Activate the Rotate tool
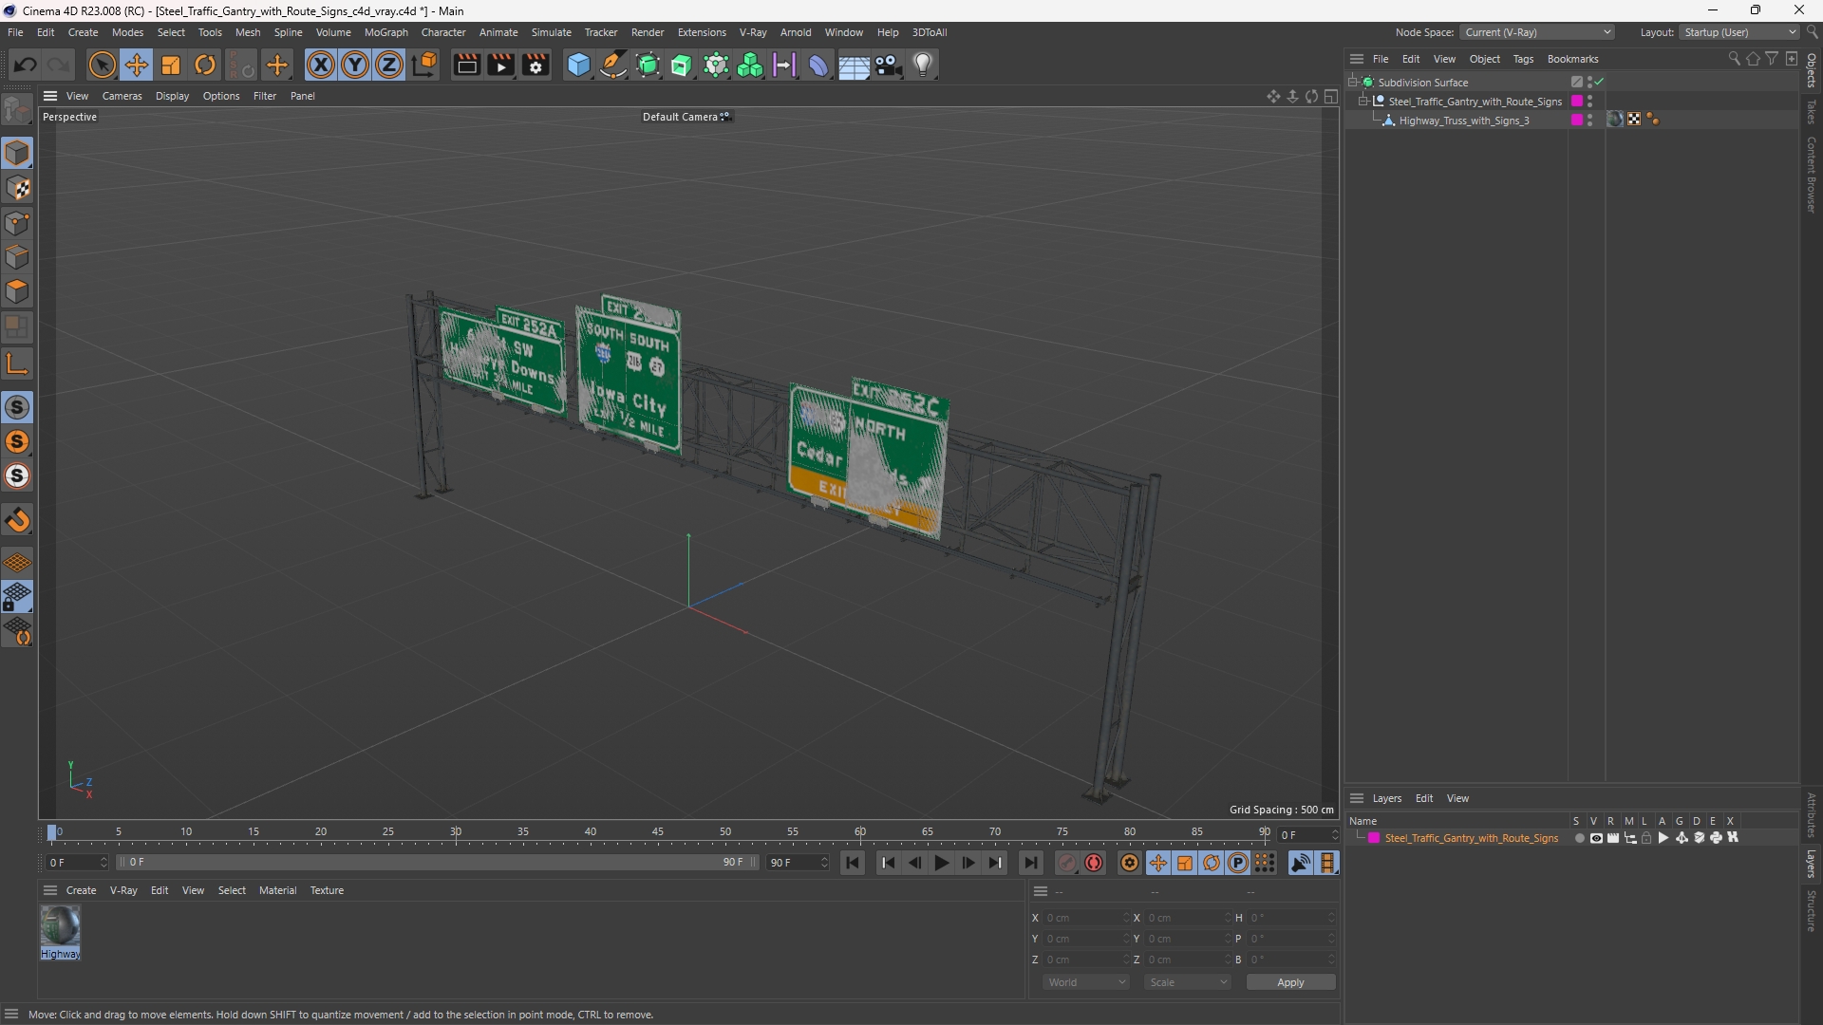This screenshot has width=1823, height=1025. (x=205, y=65)
